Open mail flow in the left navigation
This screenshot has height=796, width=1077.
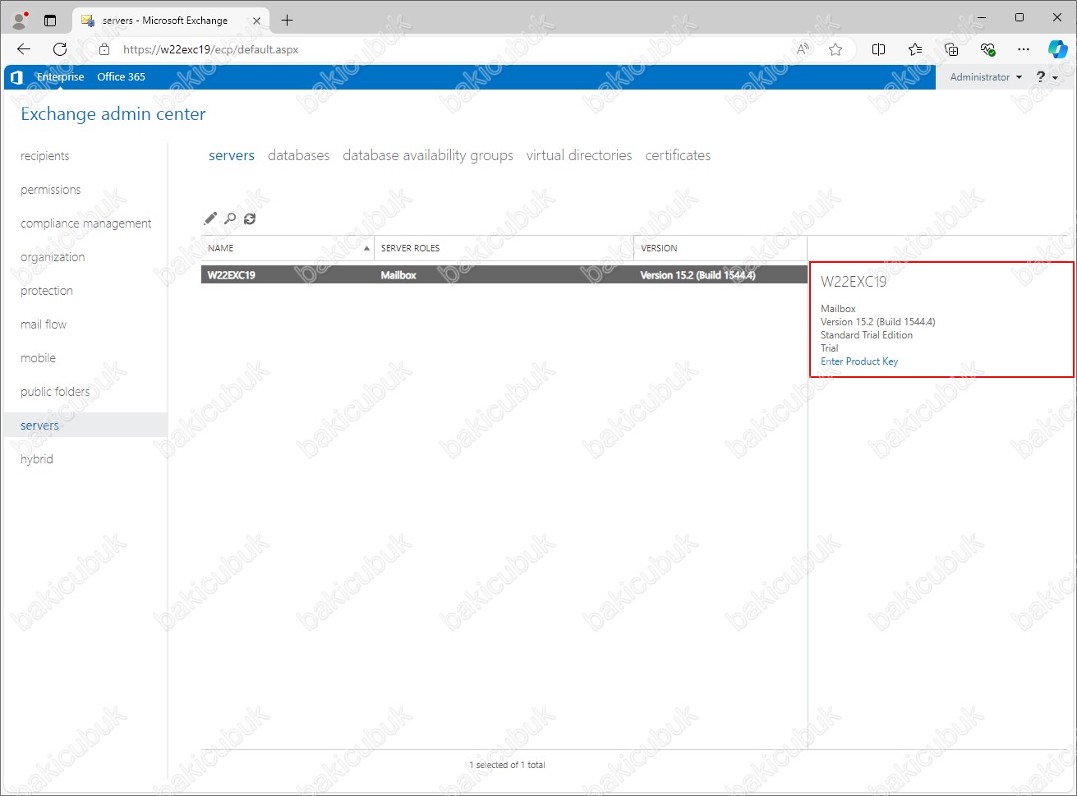[x=44, y=324]
